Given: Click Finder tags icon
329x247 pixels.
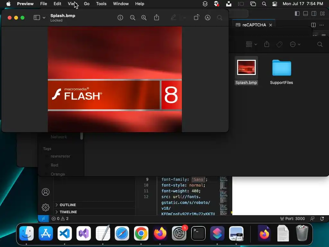Looking at the screenshot, I should (x=279, y=44).
